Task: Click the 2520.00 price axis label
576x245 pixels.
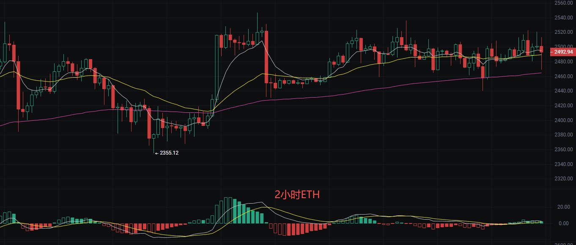Action: (x=564, y=32)
